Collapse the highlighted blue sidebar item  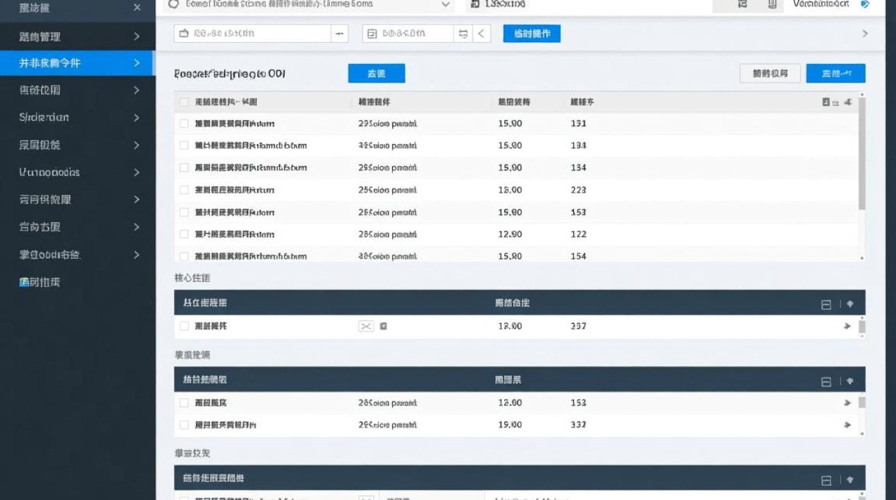[x=77, y=63]
